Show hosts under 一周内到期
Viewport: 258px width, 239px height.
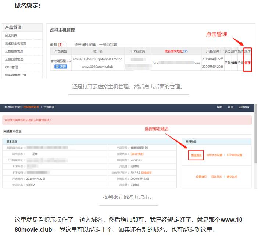click(x=108, y=44)
